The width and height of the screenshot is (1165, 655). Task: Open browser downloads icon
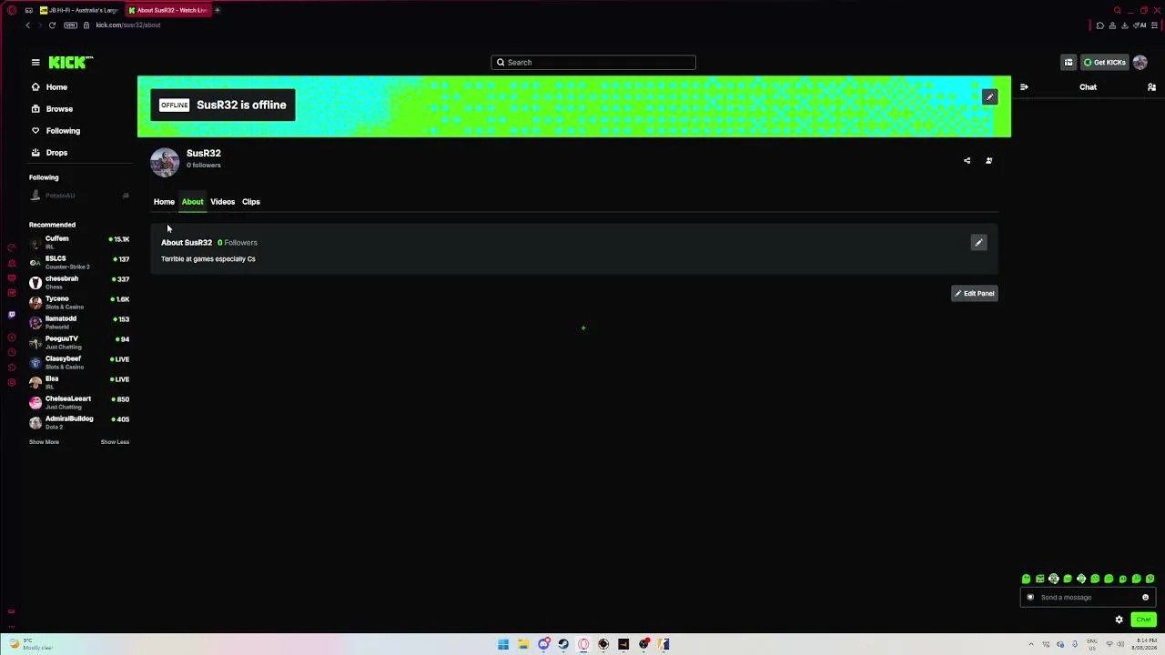(1125, 25)
